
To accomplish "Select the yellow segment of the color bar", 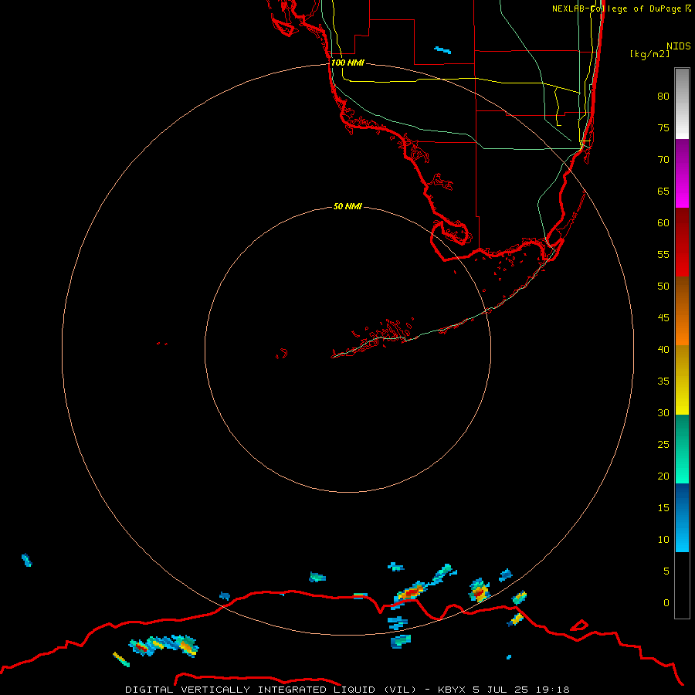I will pyautogui.click(x=682, y=380).
